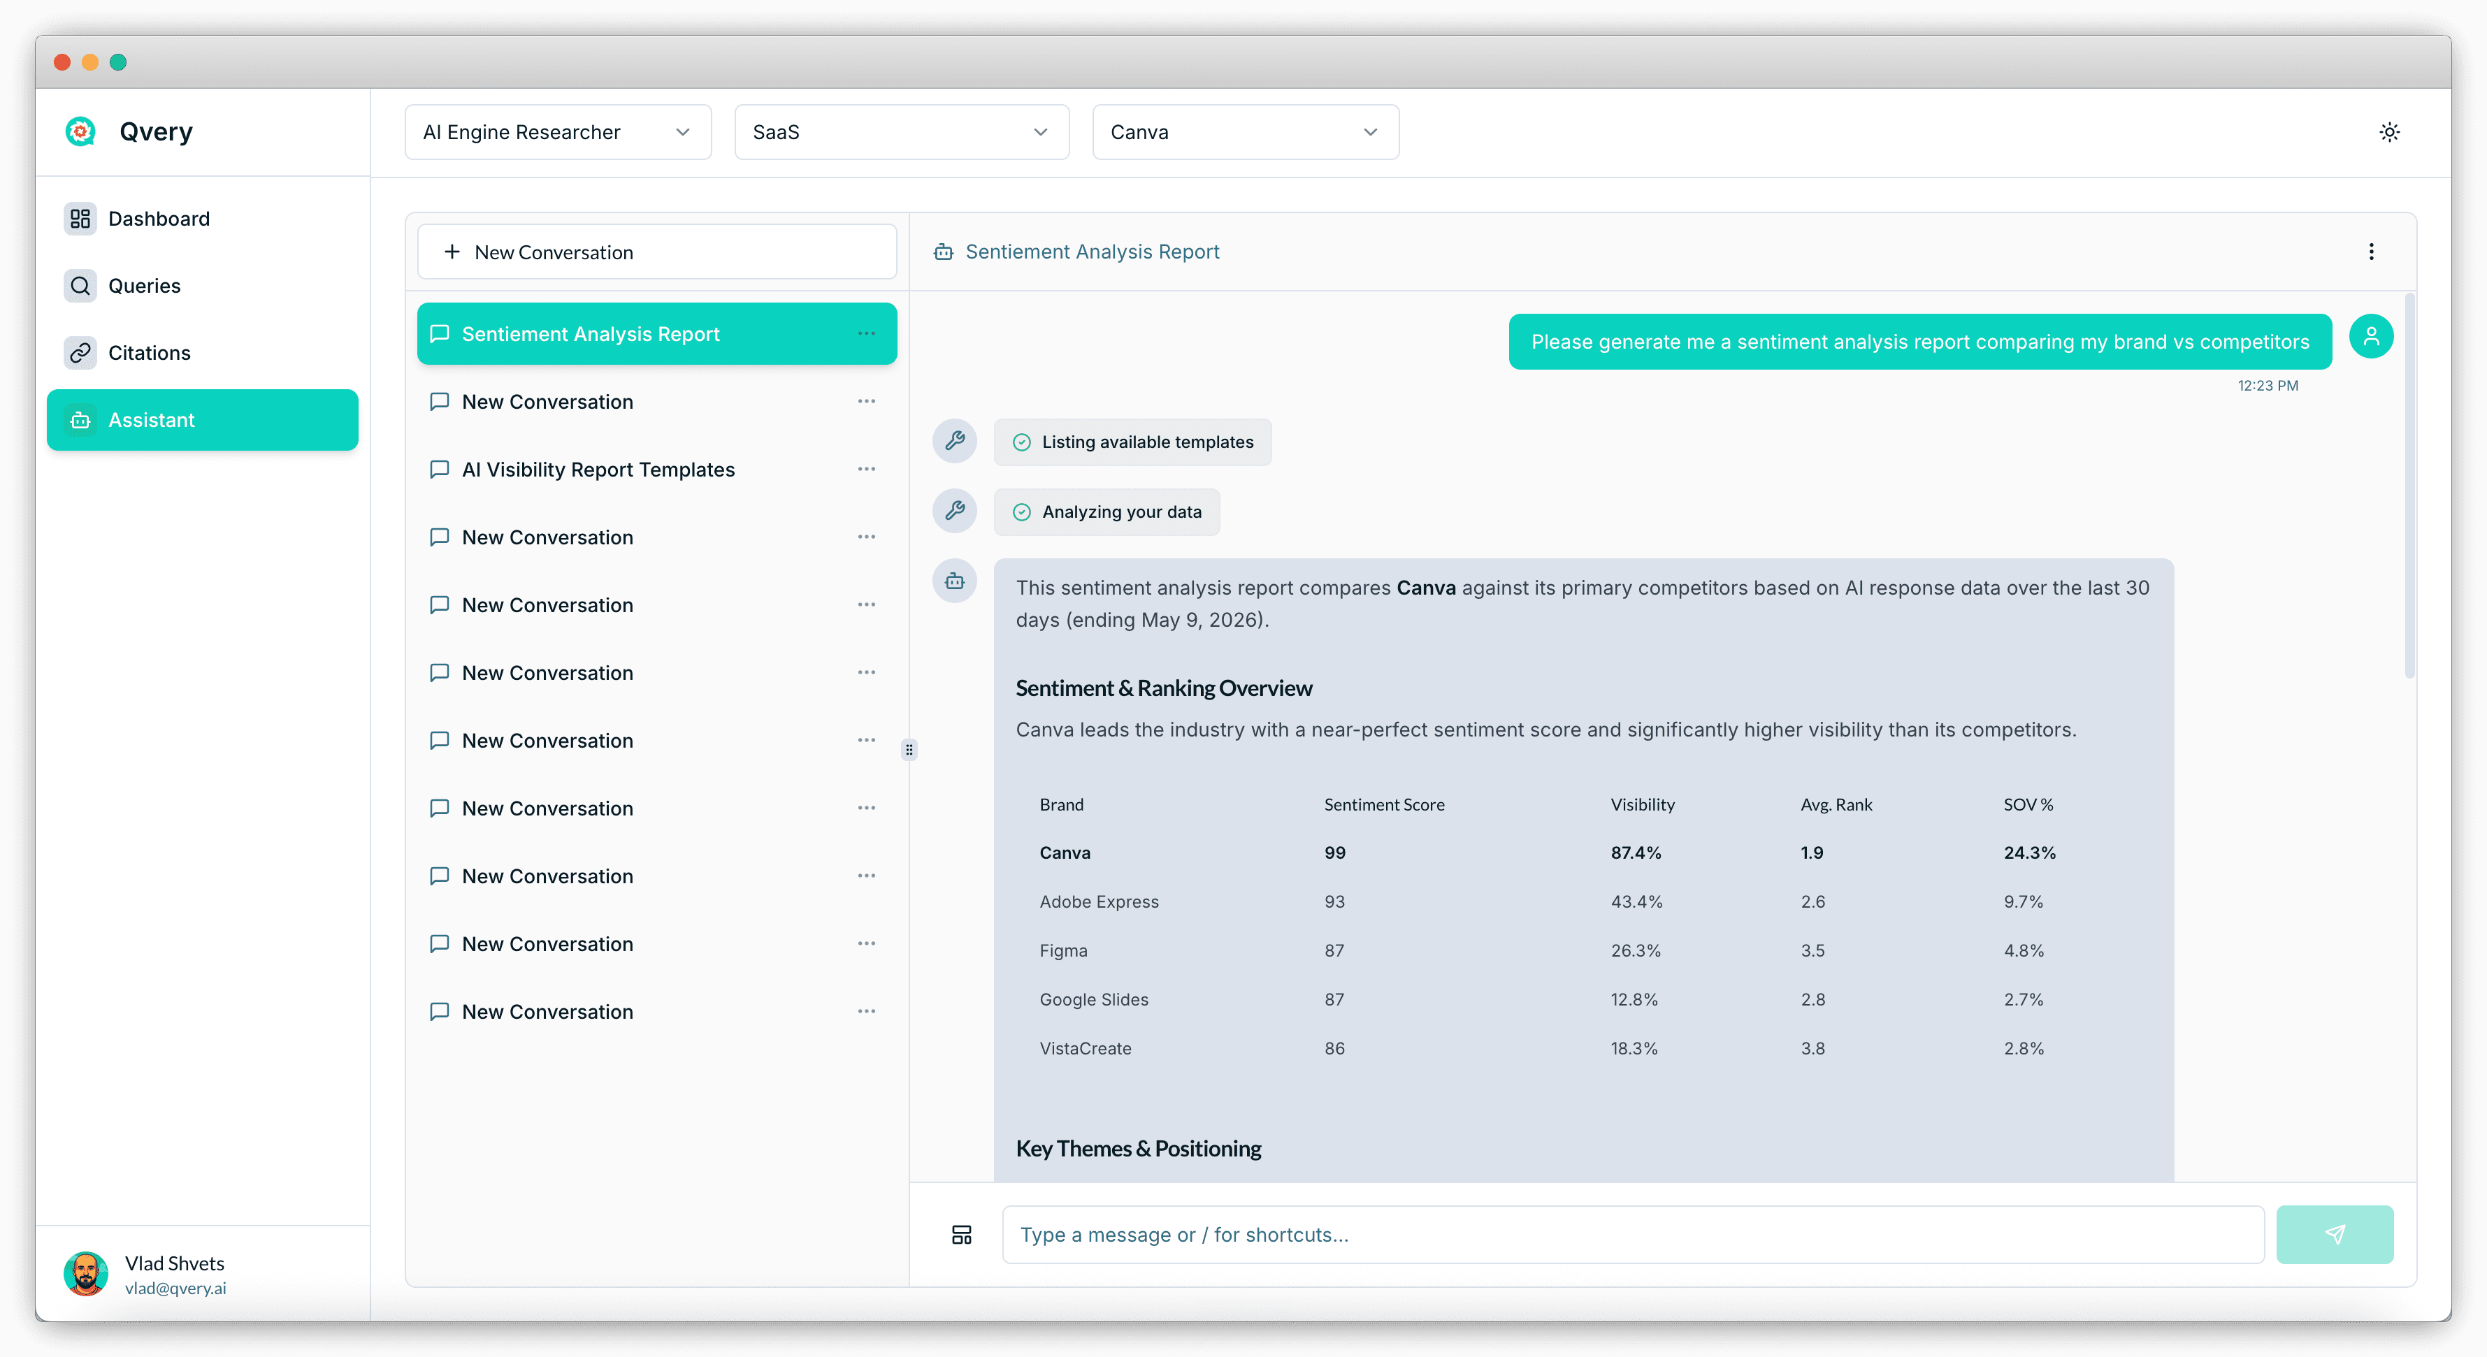2487x1357 pixels.
Task: Click VistaCreate row in table
Action: 1583,1048
